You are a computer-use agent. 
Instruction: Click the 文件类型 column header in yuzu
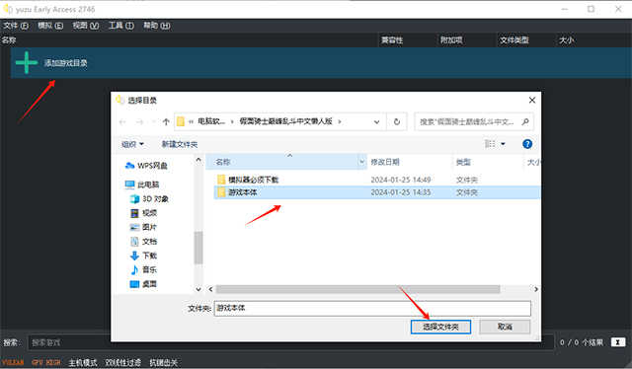[513, 39]
